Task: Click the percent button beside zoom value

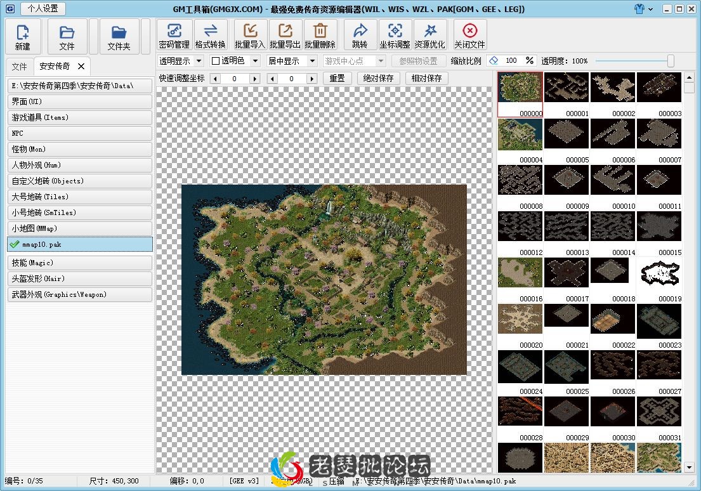Action: [529, 61]
